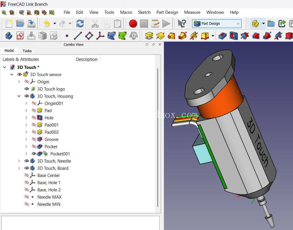Show the hidden Hole feature
This screenshot has height=230, width=293.
[x=34, y=118]
